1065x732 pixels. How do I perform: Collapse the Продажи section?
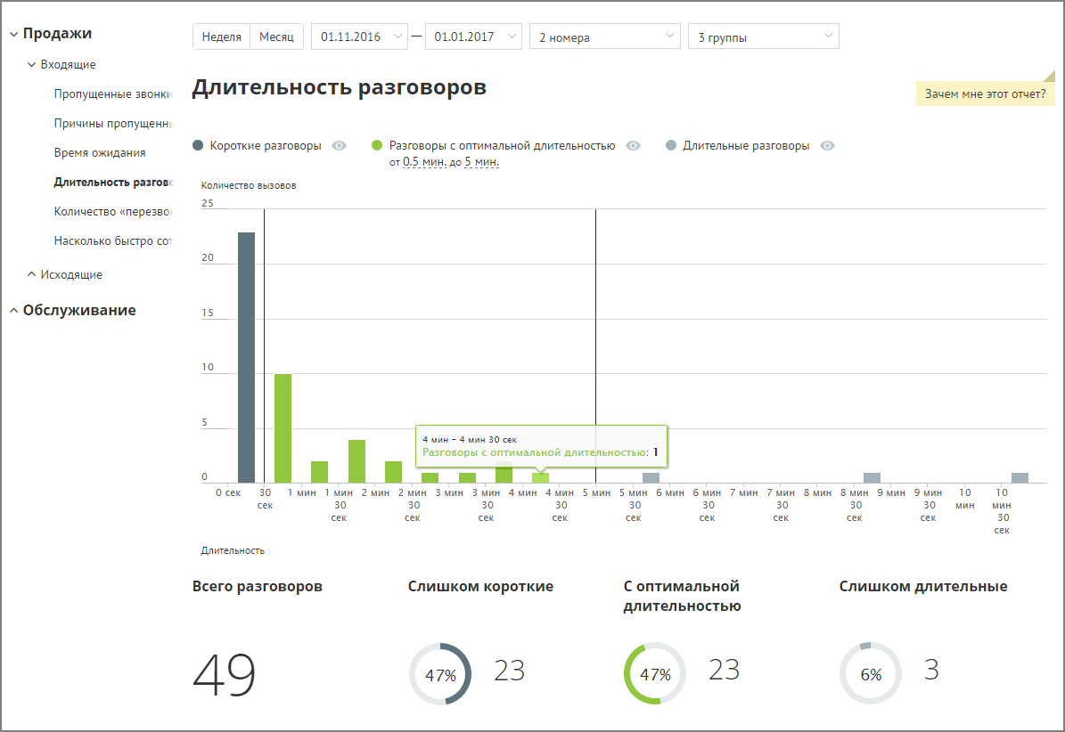tap(13, 34)
